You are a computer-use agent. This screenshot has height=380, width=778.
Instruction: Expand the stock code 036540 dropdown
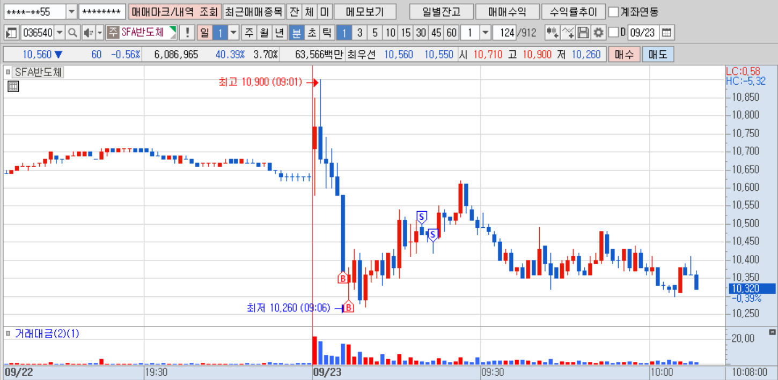60,33
